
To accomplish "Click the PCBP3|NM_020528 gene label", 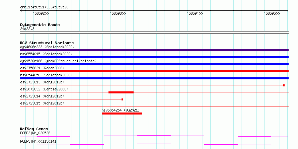I will coord(35,133).
